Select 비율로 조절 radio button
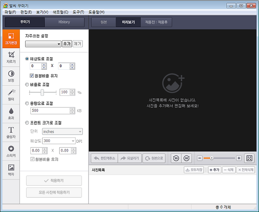This screenshot has width=259, height=212. point(27,84)
